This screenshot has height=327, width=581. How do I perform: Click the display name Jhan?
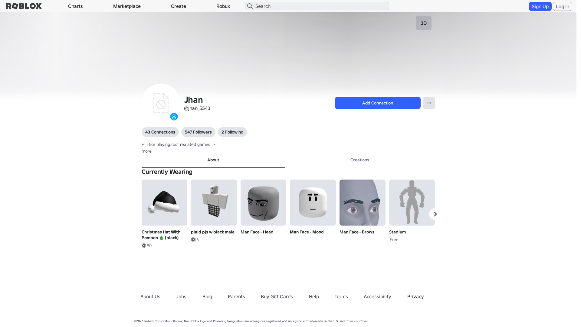point(193,100)
